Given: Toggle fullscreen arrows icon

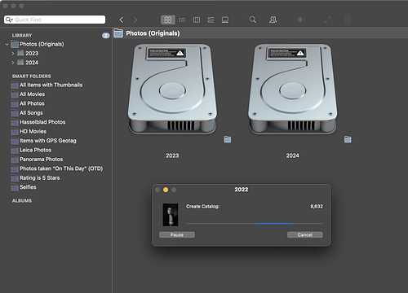Looking at the screenshot, I should pyautogui.click(x=327, y=20).
